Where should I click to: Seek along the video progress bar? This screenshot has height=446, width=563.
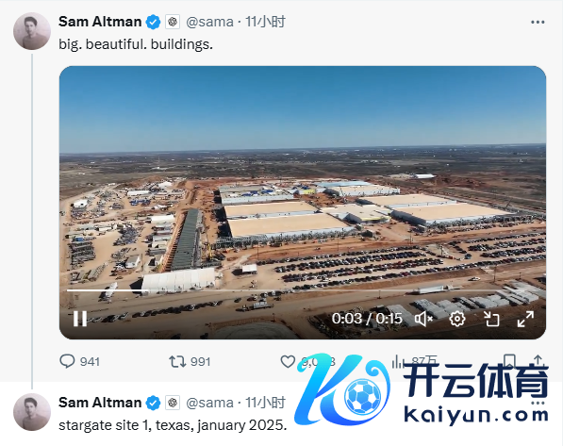coord(303,290)
